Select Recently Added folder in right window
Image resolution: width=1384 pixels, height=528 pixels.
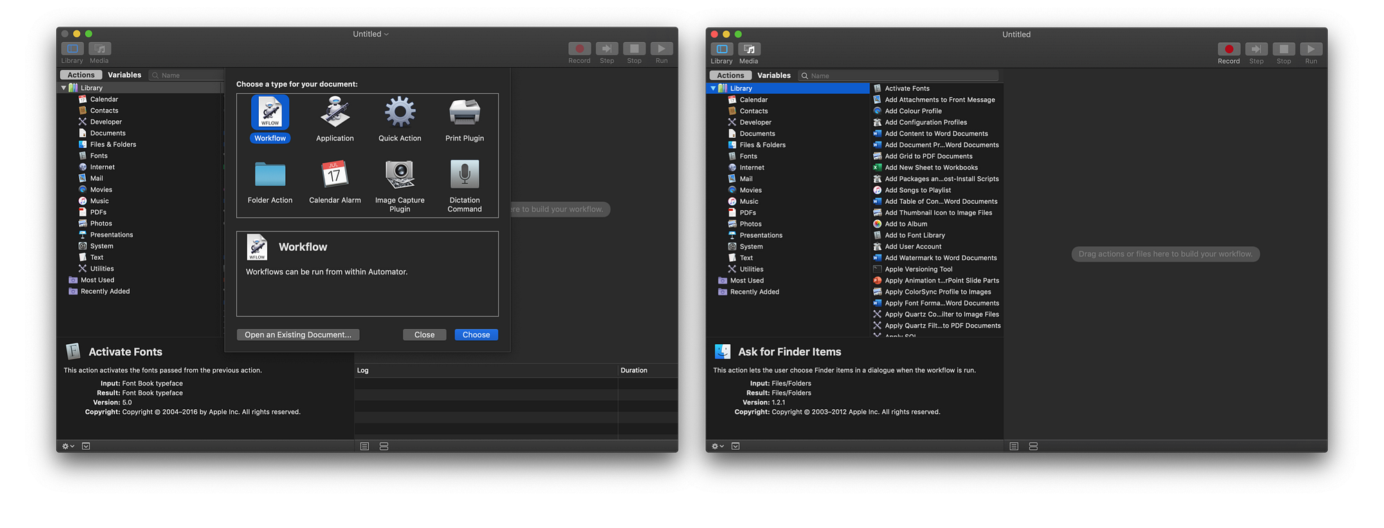754,292
